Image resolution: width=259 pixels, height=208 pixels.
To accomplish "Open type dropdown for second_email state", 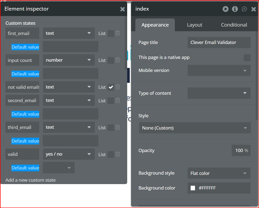I will tap(69, 100).
